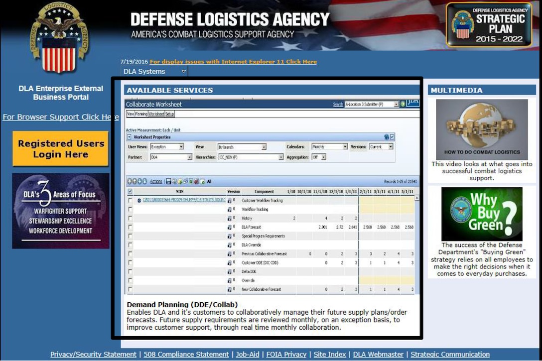The width and height of the screenshot is (542, 361).
Task: Open the FOIA Privacy footer link
Action: [286, 354]
